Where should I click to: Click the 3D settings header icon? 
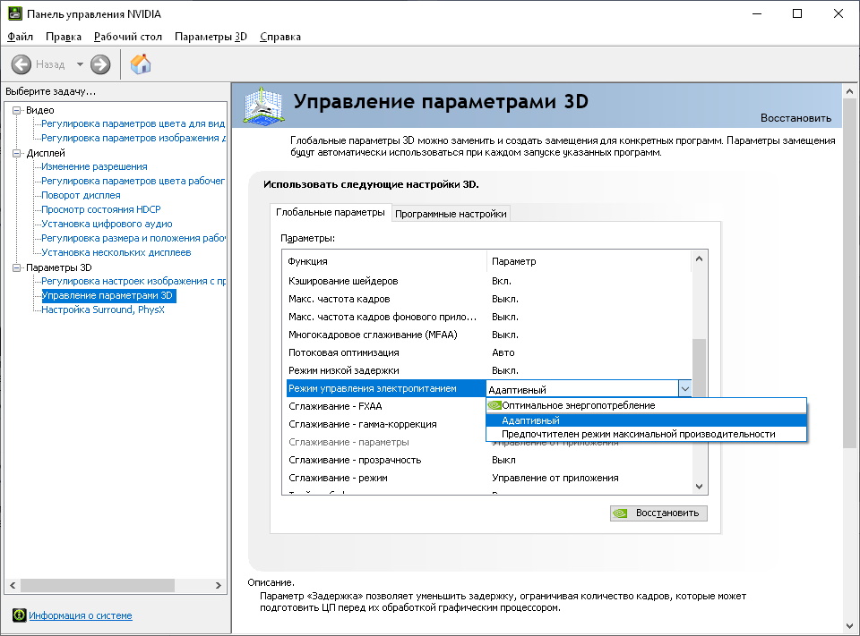click(x=263, y=106)
